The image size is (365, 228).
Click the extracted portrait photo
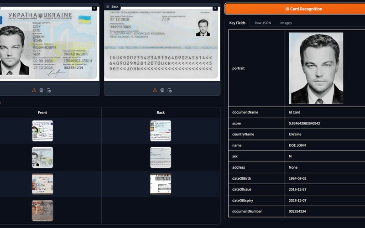(316, 68)
